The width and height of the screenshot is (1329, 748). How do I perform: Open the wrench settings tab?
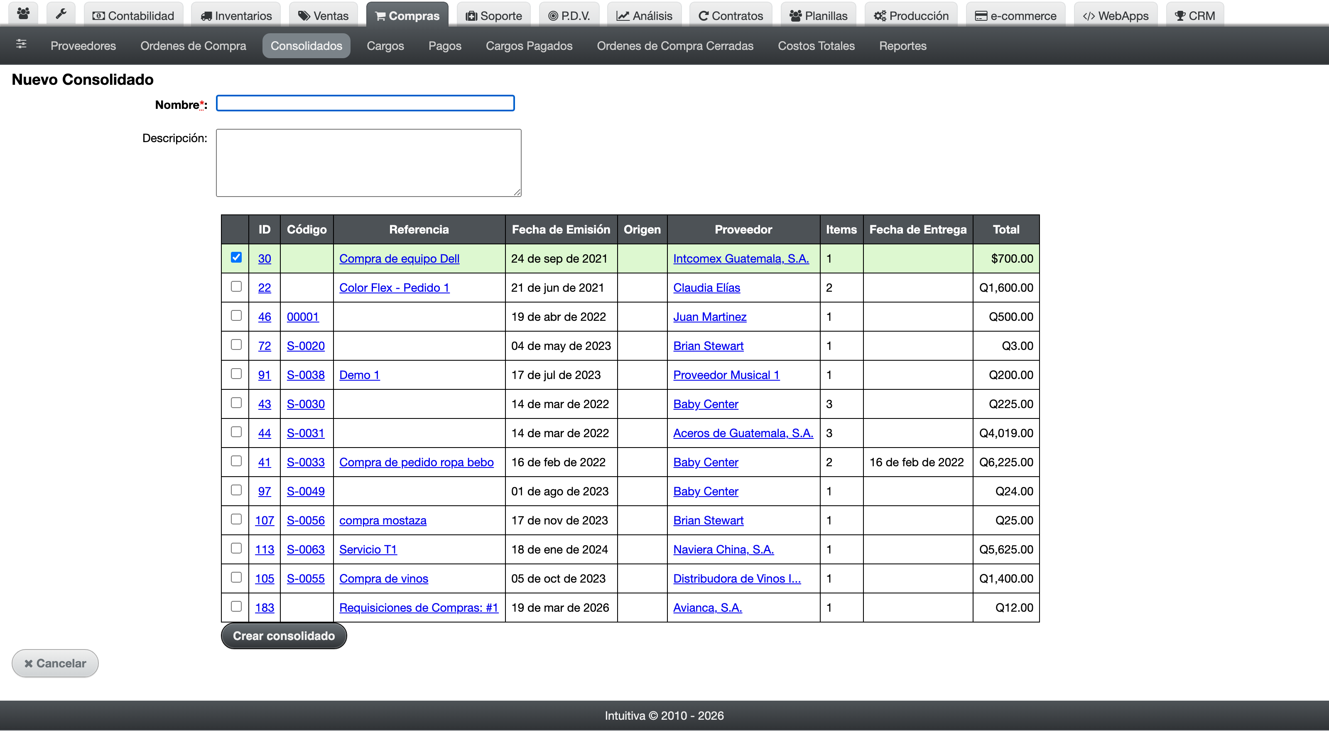tap(61, 15)
